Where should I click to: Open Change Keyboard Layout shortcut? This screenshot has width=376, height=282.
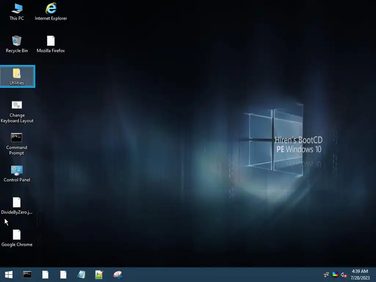click(x=17, y=112)
